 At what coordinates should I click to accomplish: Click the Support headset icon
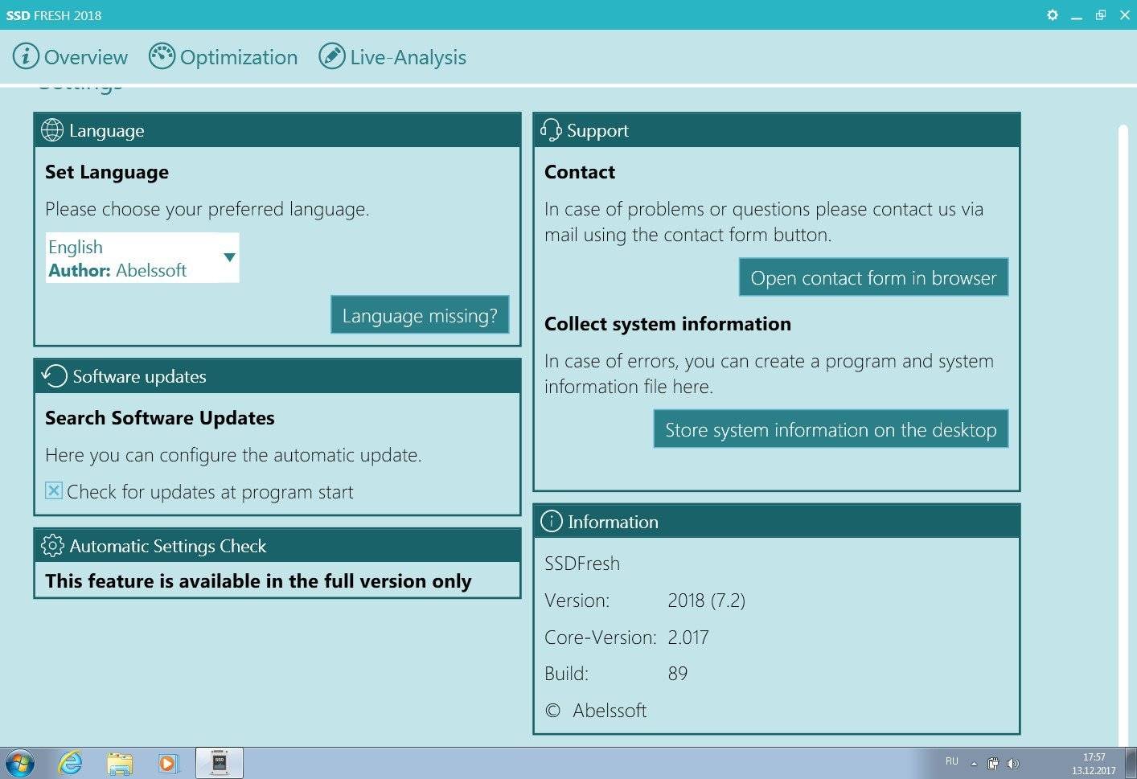tap(551, 130)
